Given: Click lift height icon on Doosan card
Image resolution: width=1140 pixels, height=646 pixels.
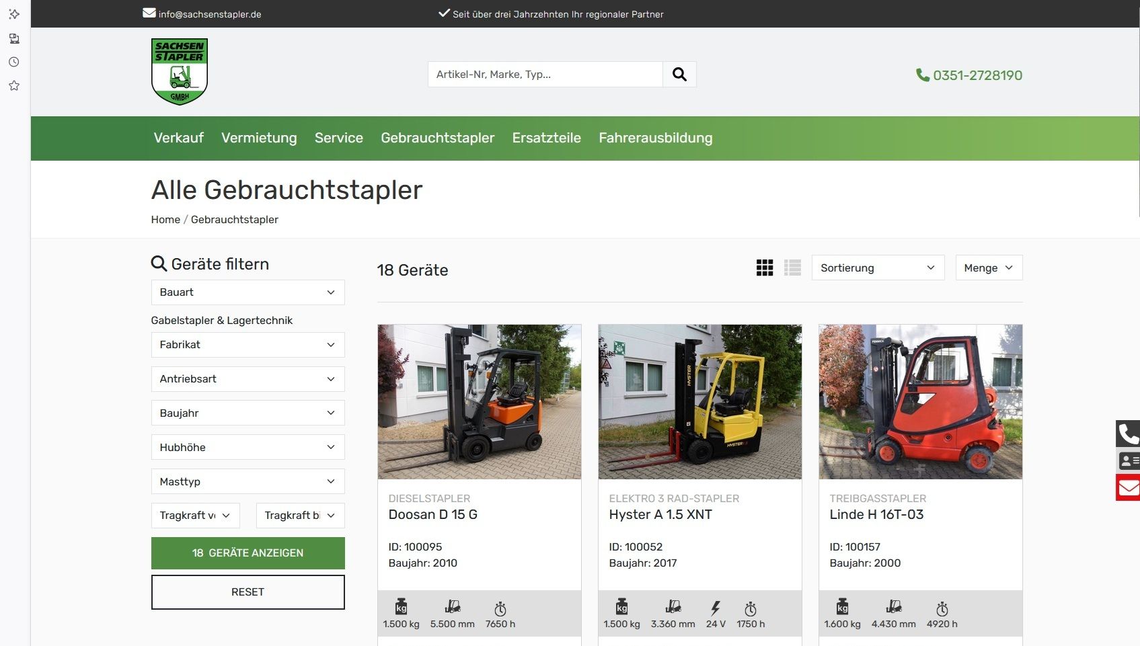Looking at the screenshot, I should [x=453, y=606].
